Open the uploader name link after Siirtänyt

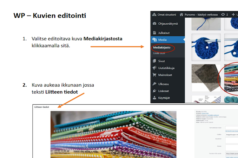[205, 113]
